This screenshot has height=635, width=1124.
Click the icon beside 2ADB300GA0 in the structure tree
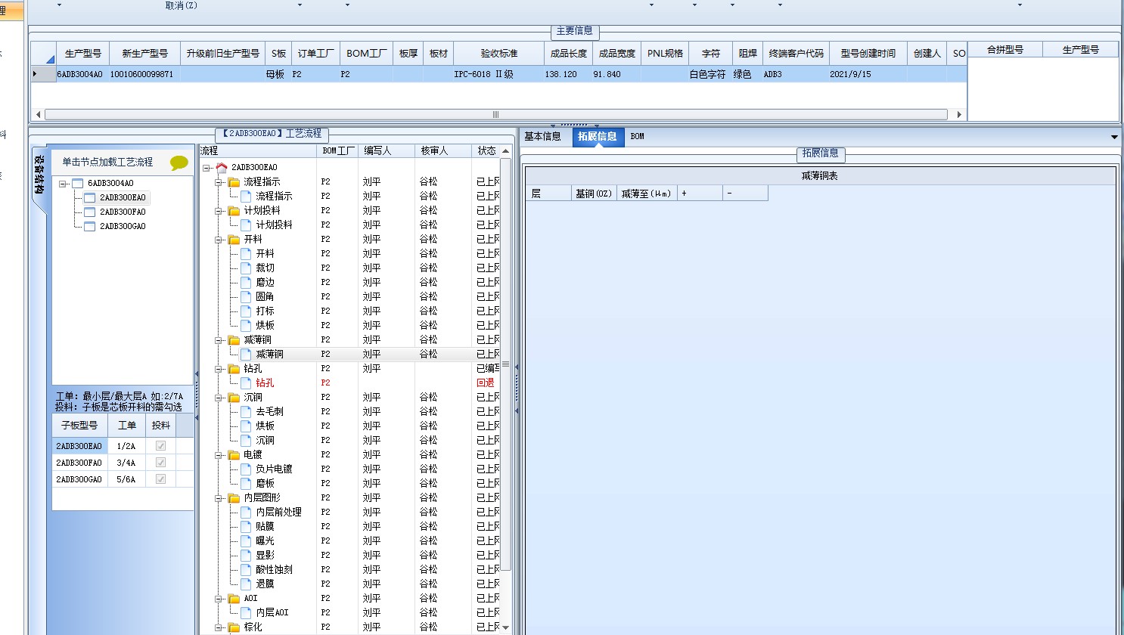89,226
